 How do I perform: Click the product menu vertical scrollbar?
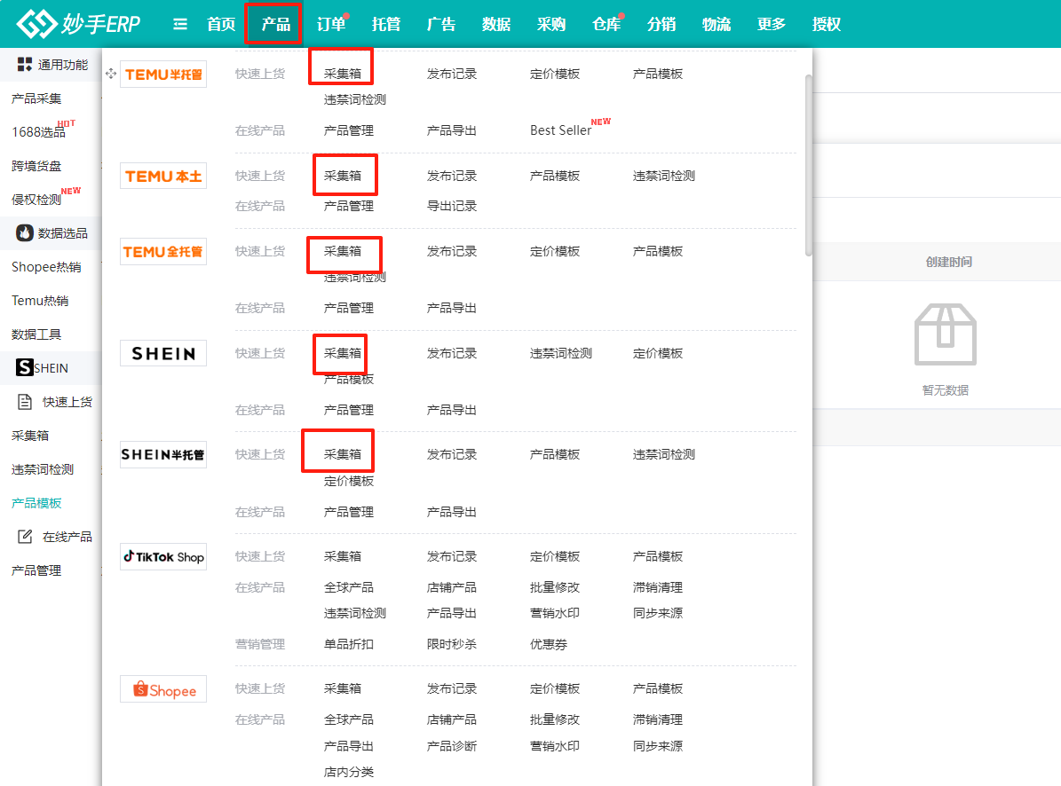tap(808, 164)
